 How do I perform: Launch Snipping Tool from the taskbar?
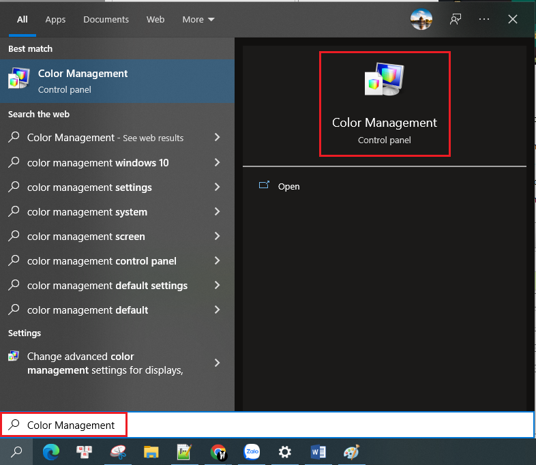pos(119,451)
